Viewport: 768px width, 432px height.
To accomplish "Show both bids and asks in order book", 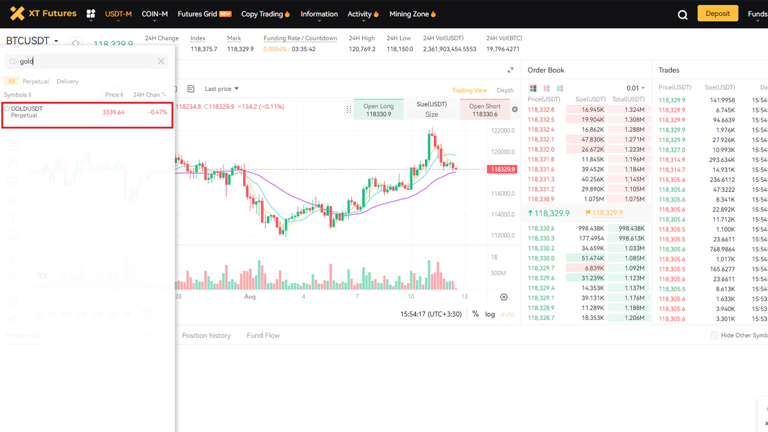I will click(533, 88).
